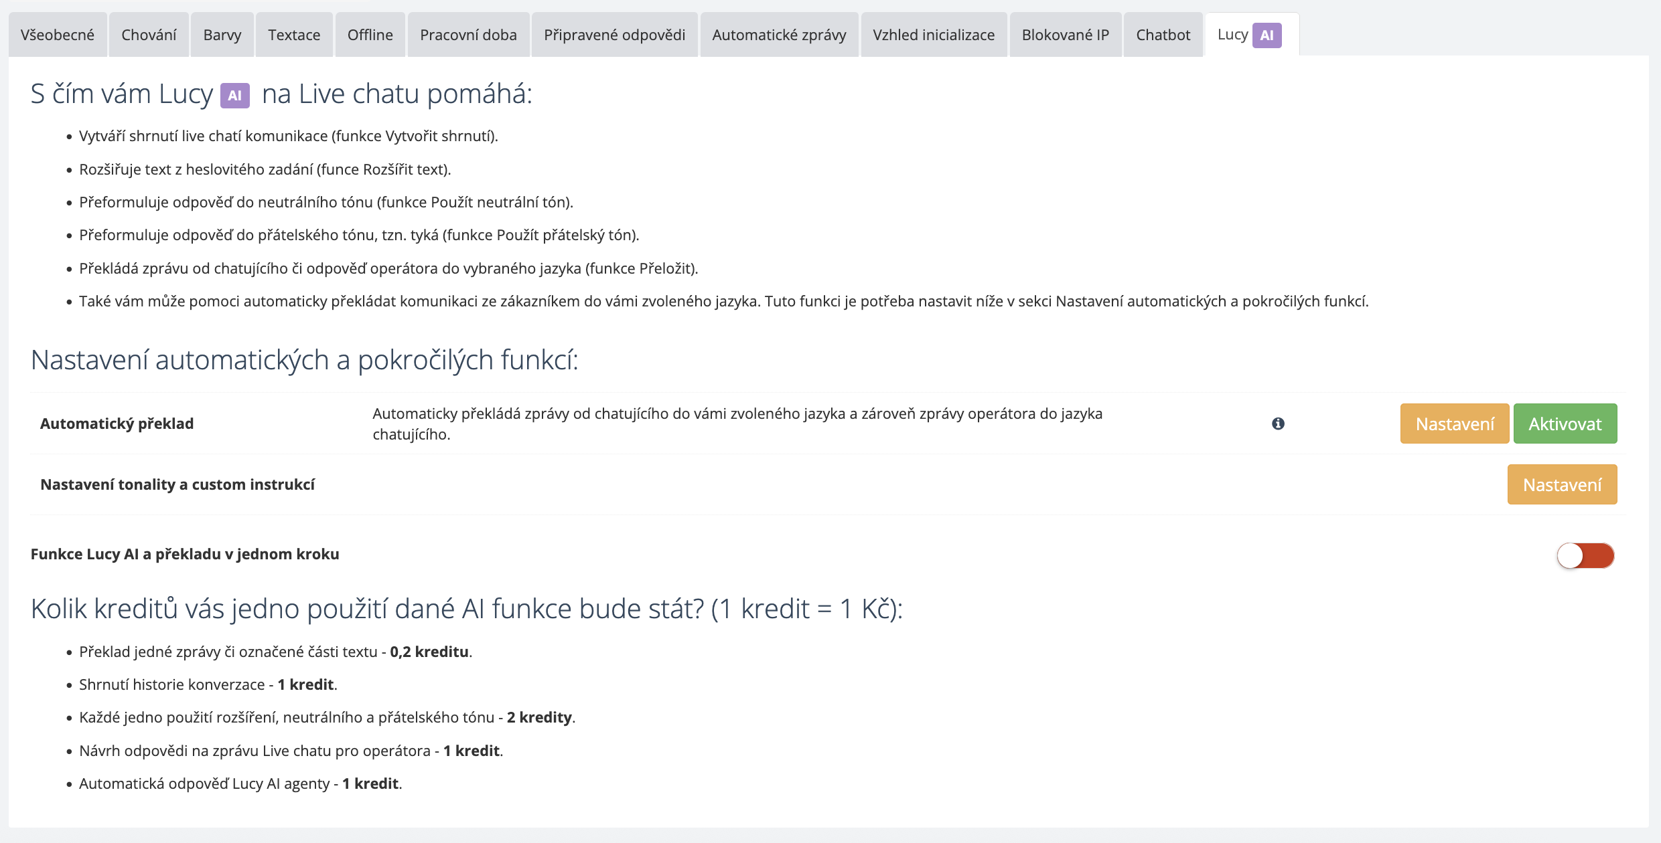
Task: Open the Pracovní doba tab
Action: click(468, 35)
